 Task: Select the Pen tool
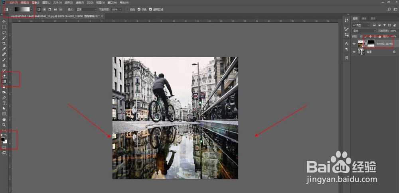tap(4, 98)
